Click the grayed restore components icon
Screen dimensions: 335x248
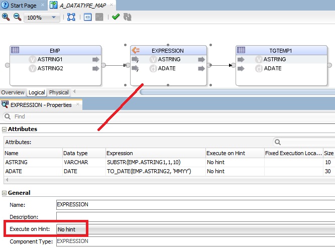pyautogui.click(x=99, y=17)
